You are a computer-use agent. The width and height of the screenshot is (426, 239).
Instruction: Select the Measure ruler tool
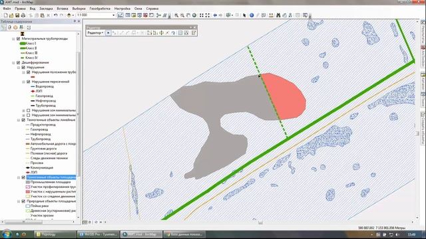tap(271, 15)
